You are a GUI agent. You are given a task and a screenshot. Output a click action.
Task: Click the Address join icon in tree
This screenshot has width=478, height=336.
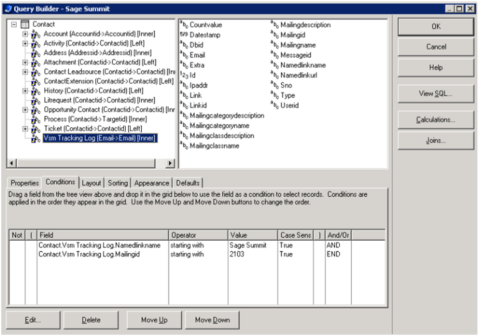[35, 53]
